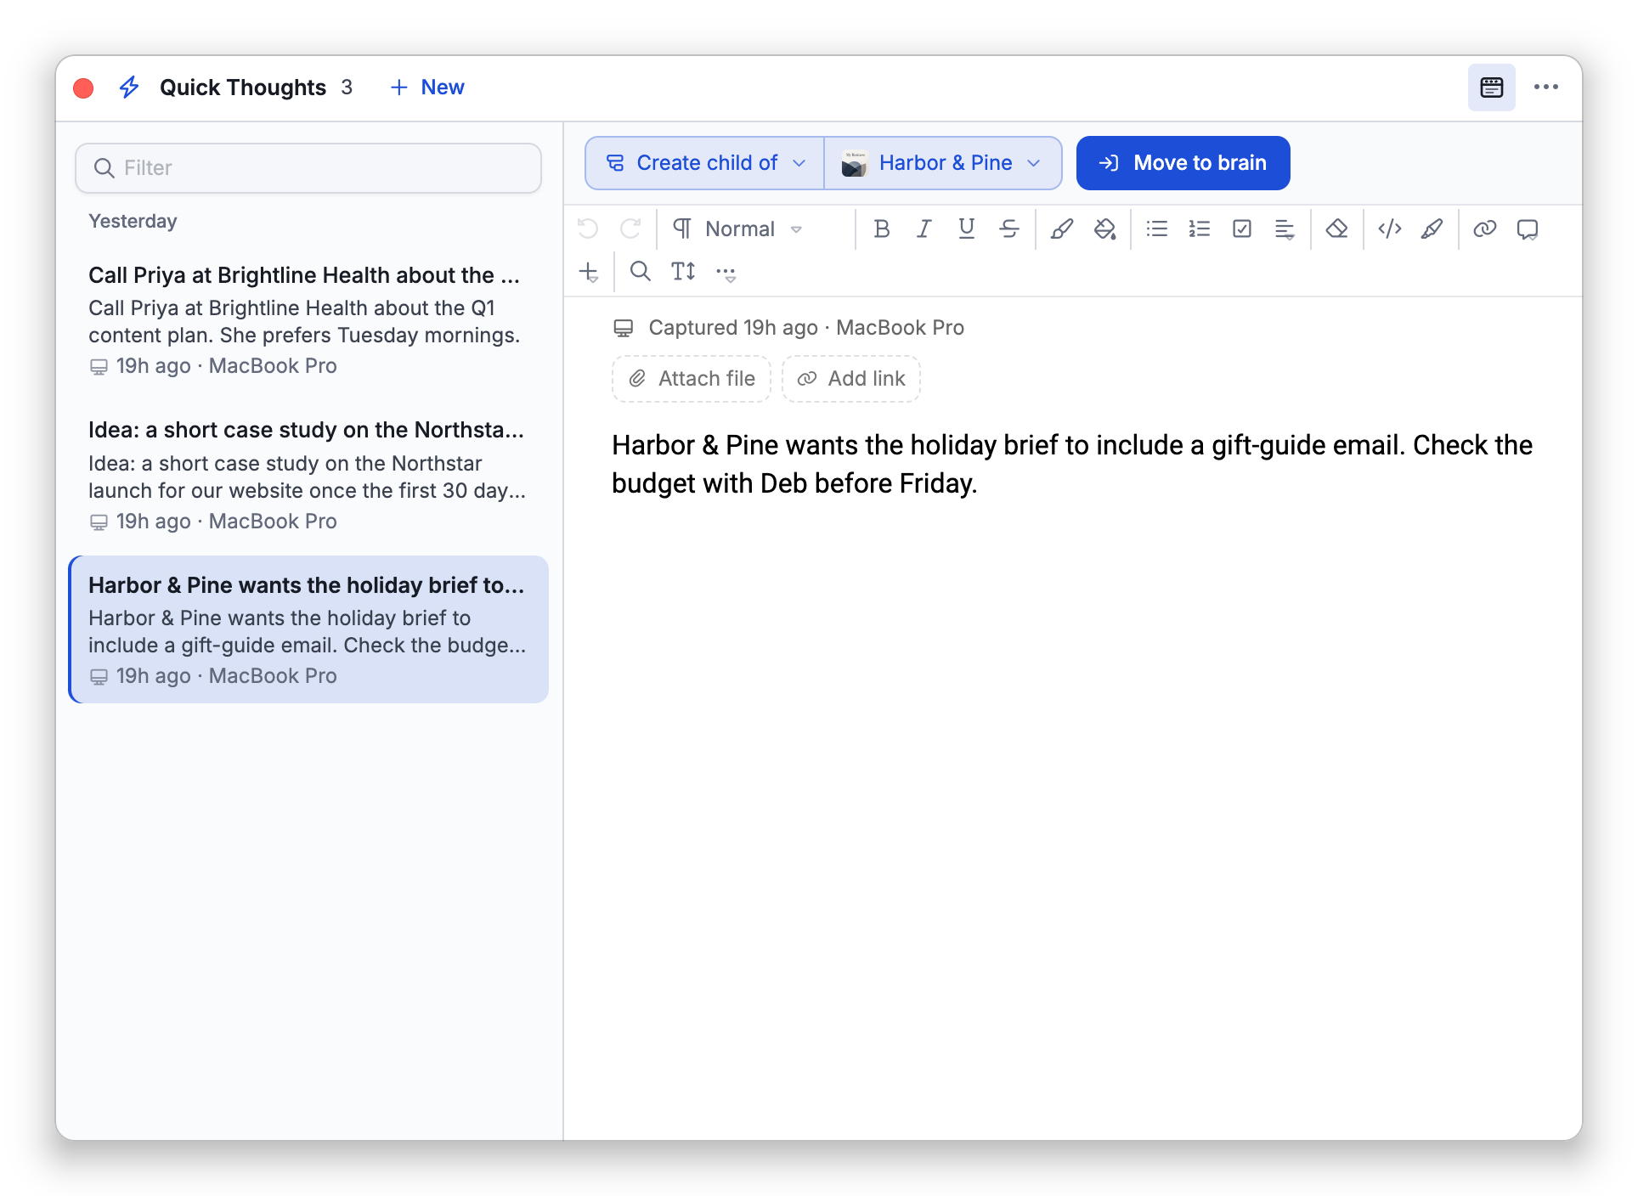Insert a hyperlink from the toolbar

pyautogui.click(x=1484, y=228)
